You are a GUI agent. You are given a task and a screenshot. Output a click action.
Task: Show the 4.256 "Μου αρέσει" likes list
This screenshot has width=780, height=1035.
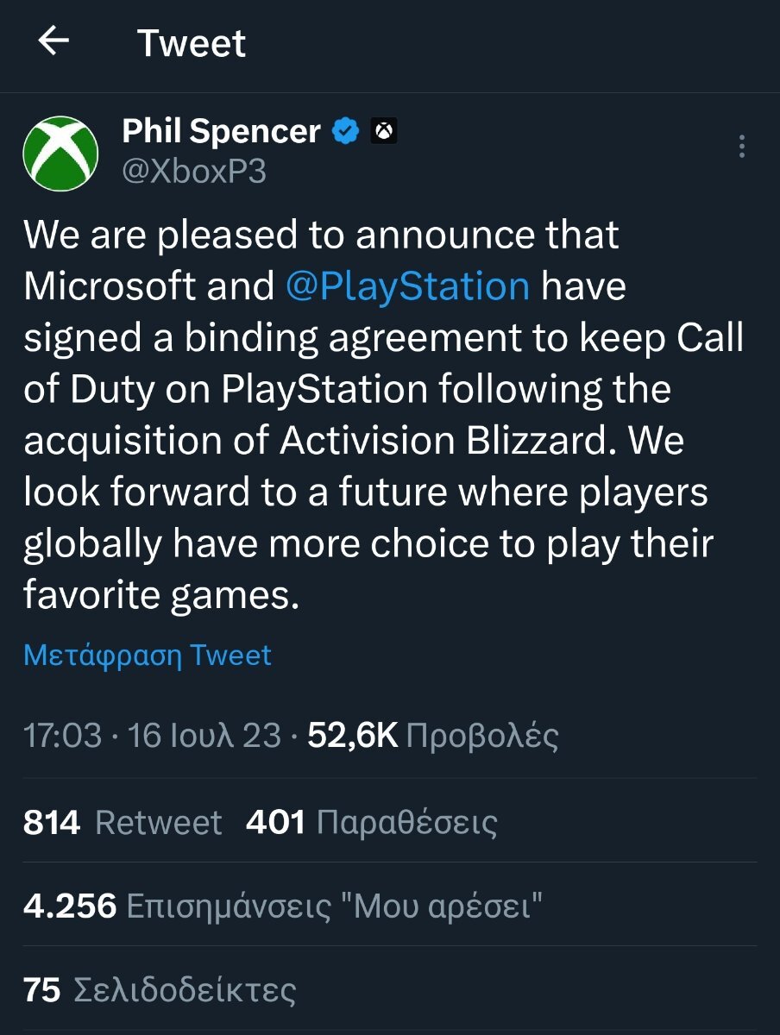pyautogui.click(x=284, y=906)
